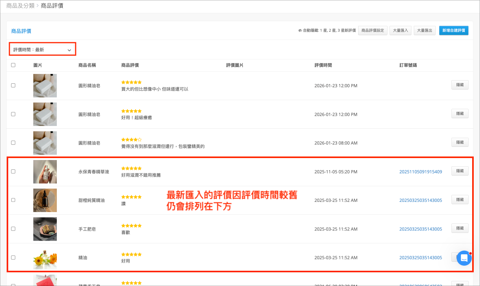Click the star rating of 精油 review
Viewport: 480px width, 286px height.
click(x=132, y=254)
